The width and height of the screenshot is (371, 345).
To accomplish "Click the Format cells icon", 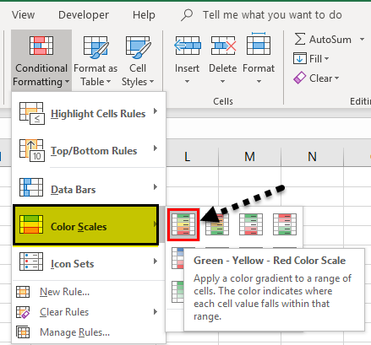I will [x=259, y=44].
